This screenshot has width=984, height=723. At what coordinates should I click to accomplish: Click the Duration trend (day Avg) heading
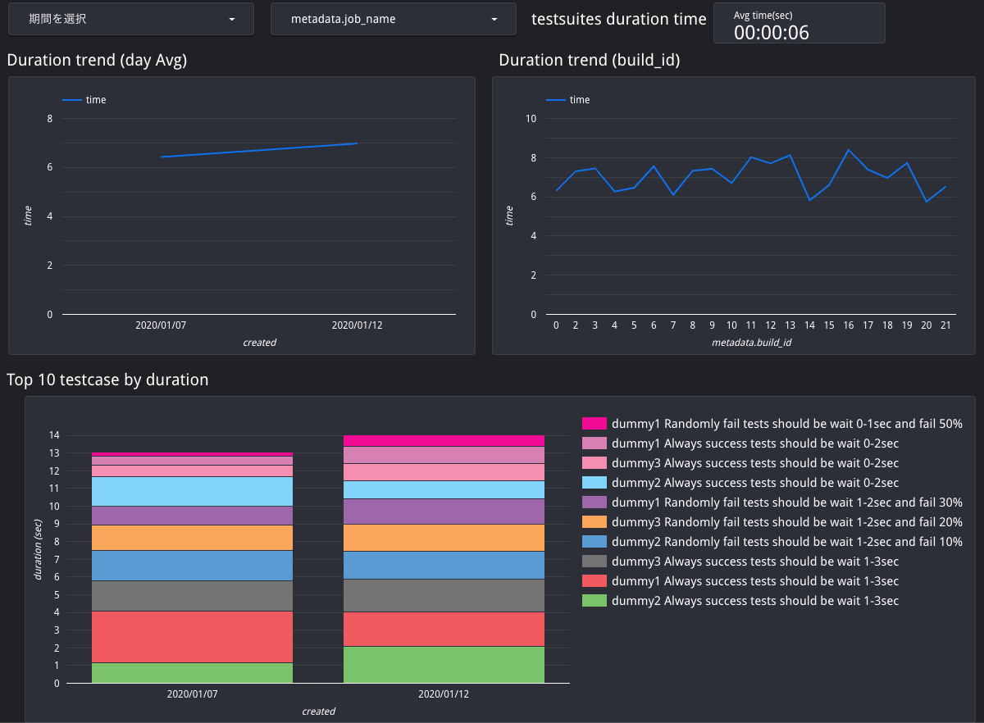(98, 60)
